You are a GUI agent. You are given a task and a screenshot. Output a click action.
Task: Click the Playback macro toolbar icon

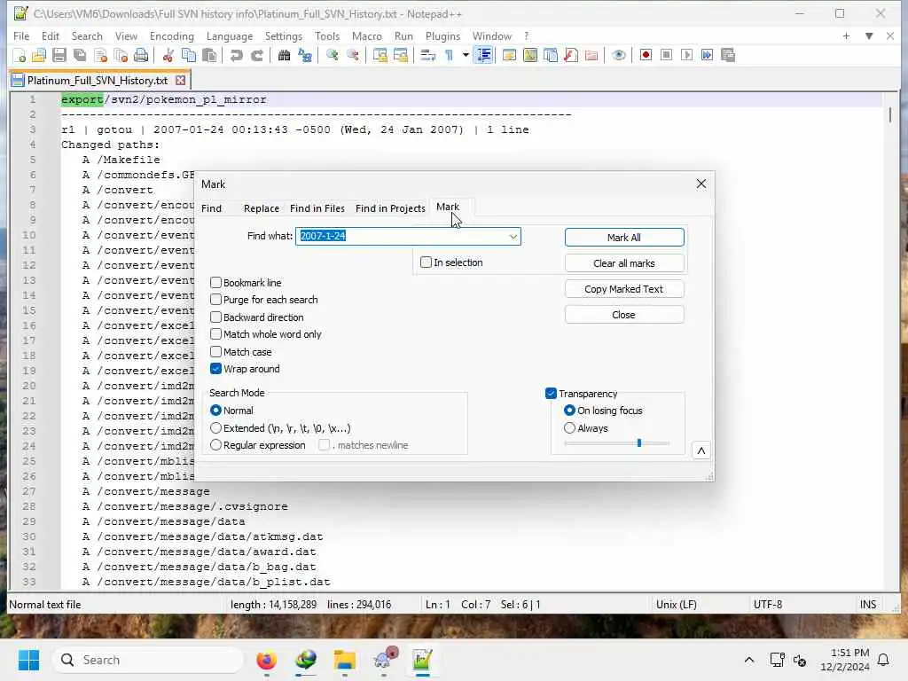687,56
